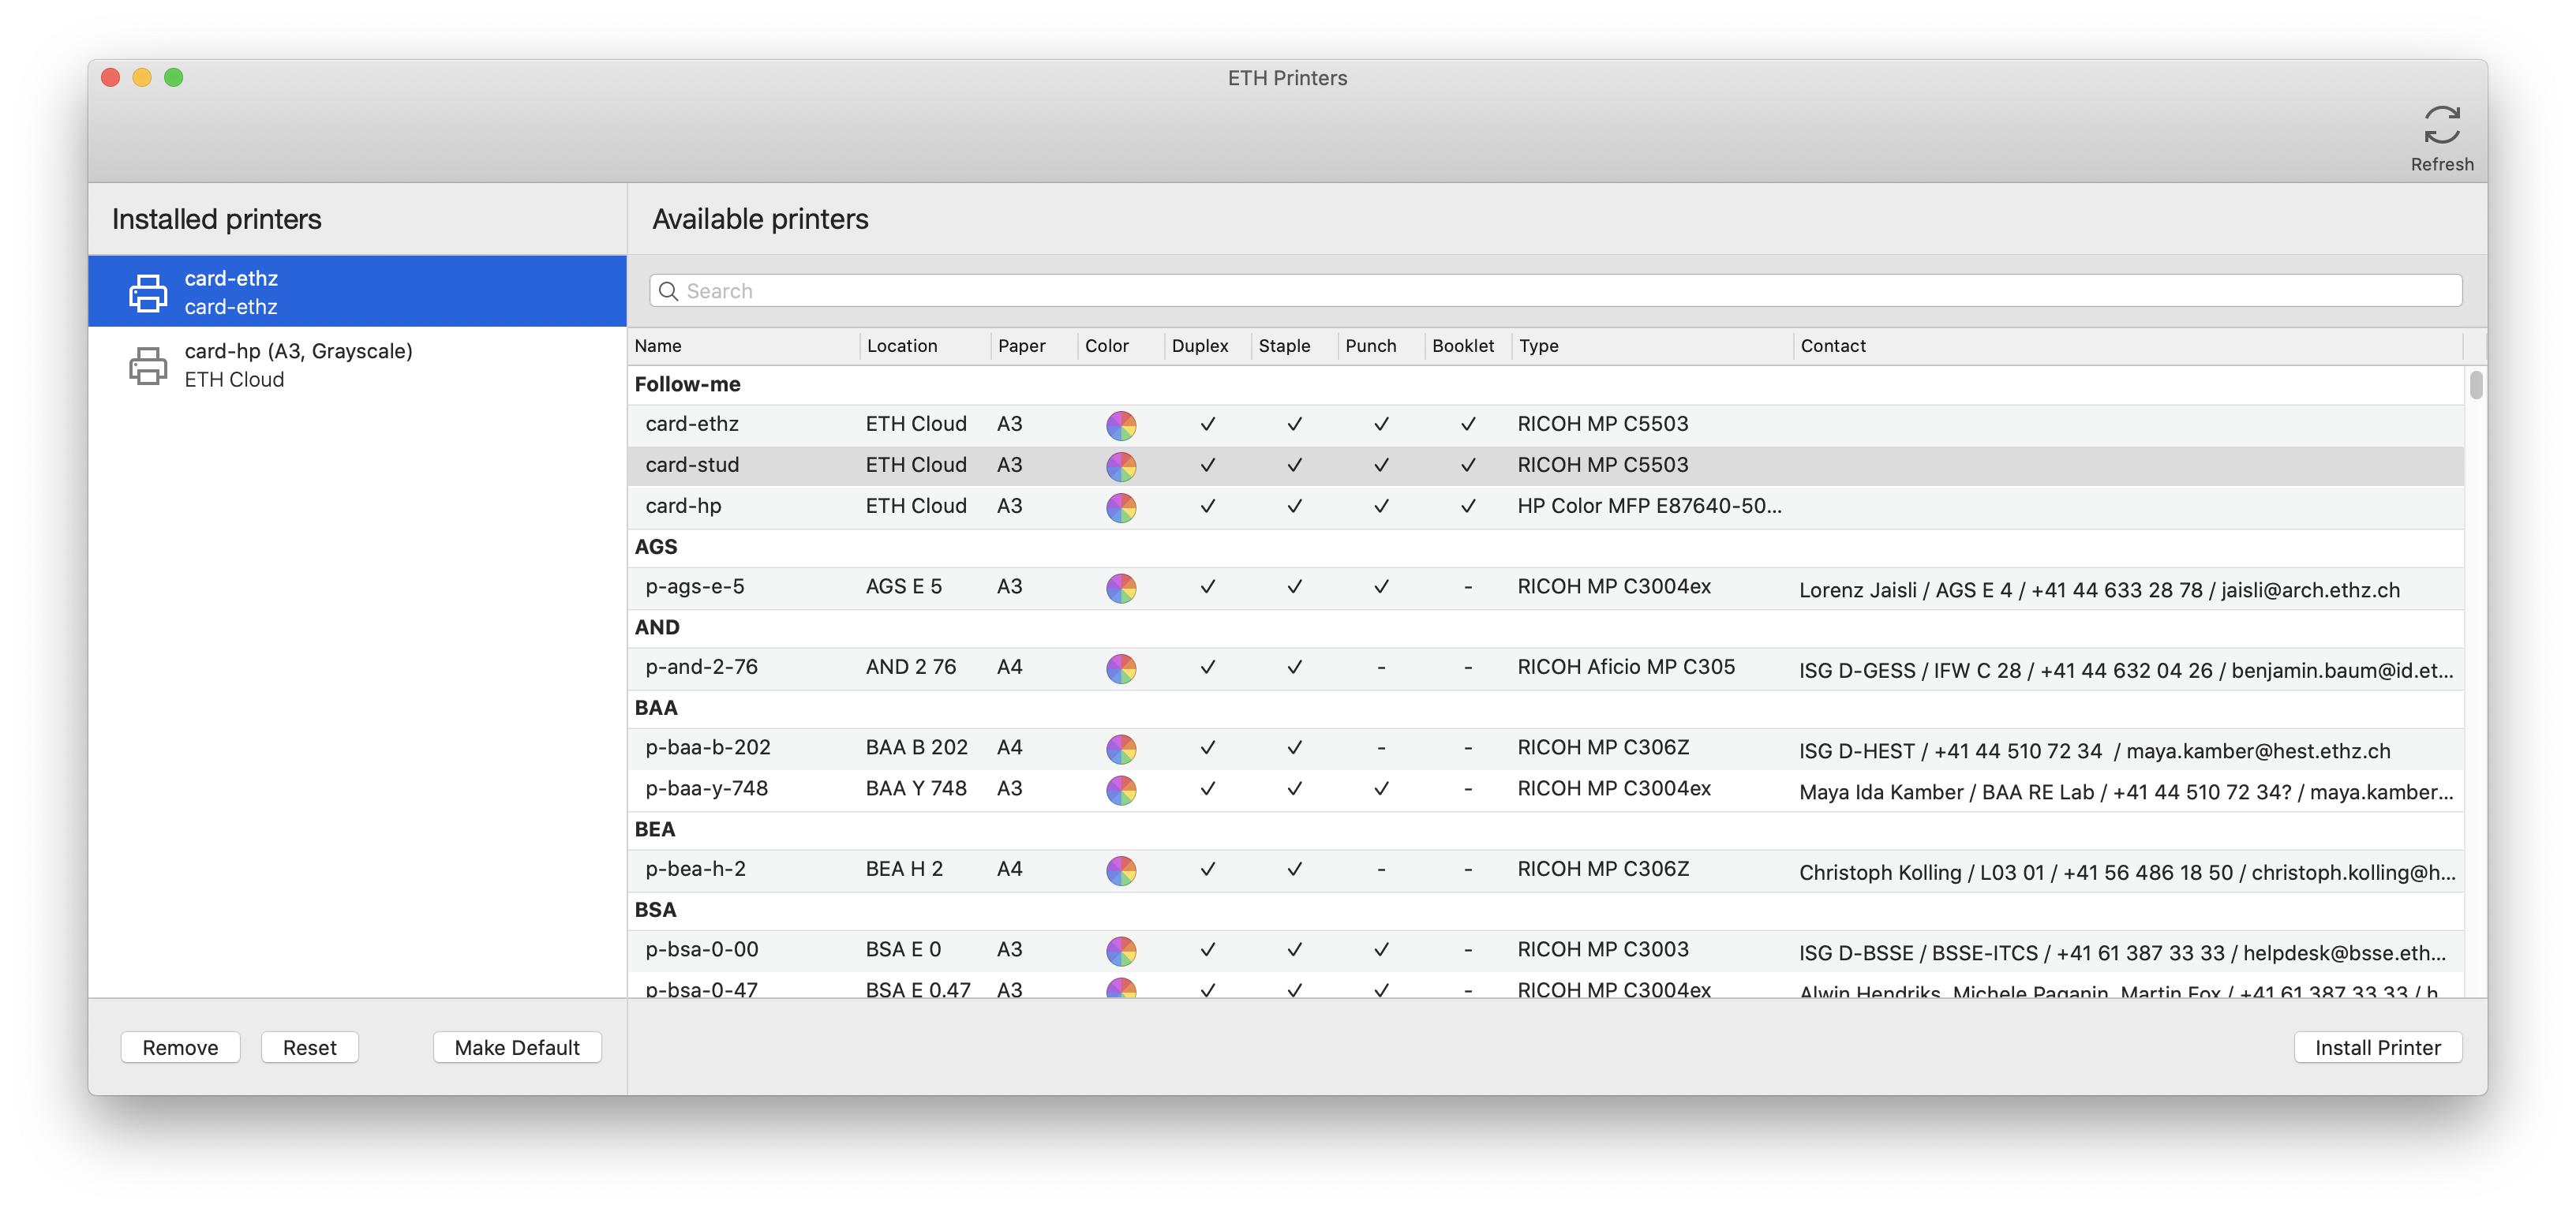The width and height of the screenshot is (2576, 1212).
Task: Select the p-bsa-0-00 printer name
Action: point(702,950)
